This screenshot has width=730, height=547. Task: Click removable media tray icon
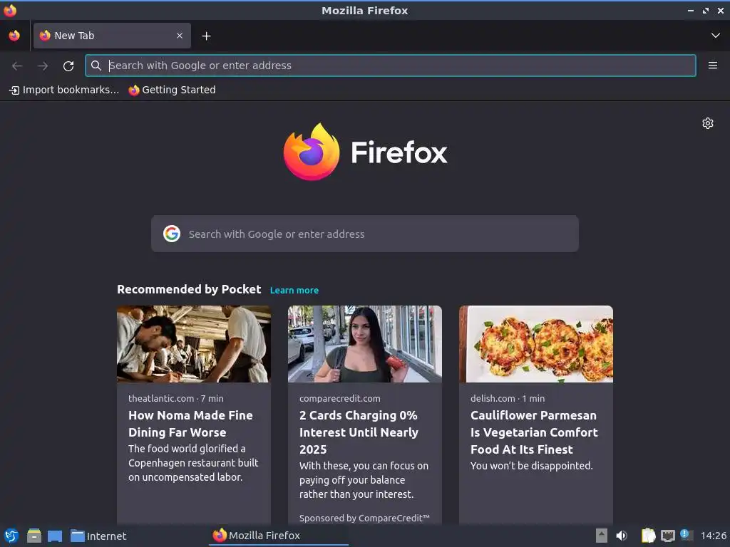click(602, 536)
